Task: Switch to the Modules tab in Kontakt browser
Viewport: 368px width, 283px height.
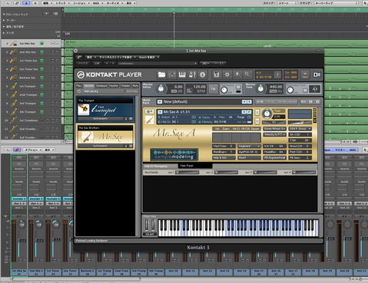Action: click(x=125, y=86)
